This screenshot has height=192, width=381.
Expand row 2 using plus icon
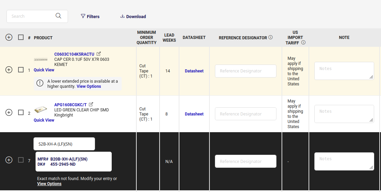pyautogui.click(x=9, y=112)
